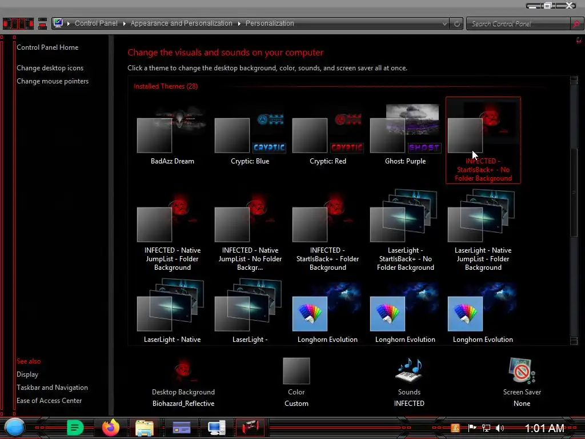Open Desktop Background settings icon

[x=183, y=371]
